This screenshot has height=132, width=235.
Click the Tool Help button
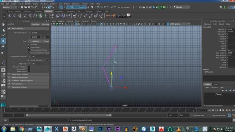(46, 24)
